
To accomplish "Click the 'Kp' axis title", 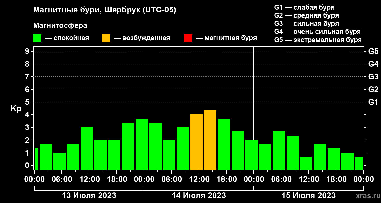I will point(16,109).
